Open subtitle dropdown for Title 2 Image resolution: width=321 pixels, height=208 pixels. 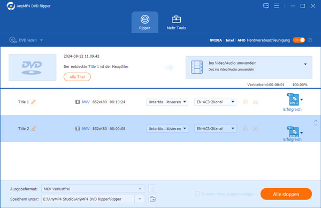(x=167, y=129)
